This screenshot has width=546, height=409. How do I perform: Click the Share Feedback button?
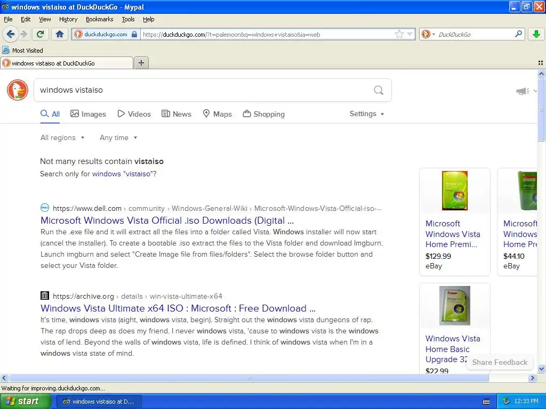coord(500,362)
